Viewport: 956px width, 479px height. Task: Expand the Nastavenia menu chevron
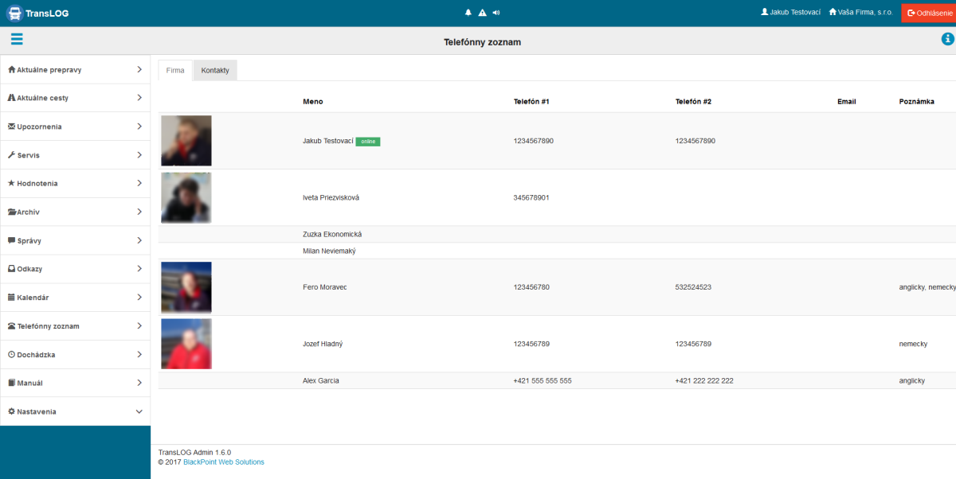pos(139,411)
